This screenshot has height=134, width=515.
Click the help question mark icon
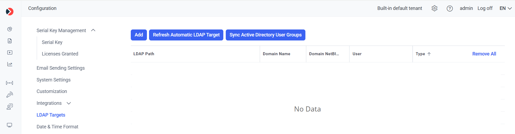pyautogui.click(x=450, y=9)
